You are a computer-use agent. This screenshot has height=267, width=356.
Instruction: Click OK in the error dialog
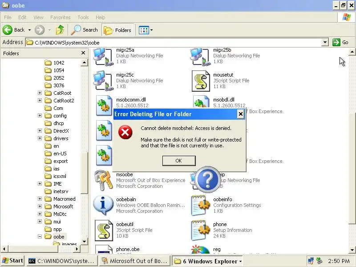click(x=179, y=161)
